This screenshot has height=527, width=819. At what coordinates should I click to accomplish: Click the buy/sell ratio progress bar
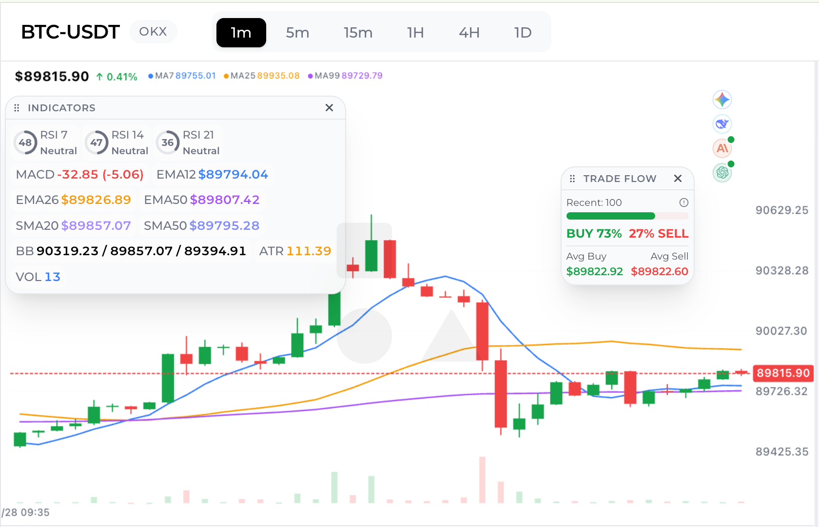(627, 216)
